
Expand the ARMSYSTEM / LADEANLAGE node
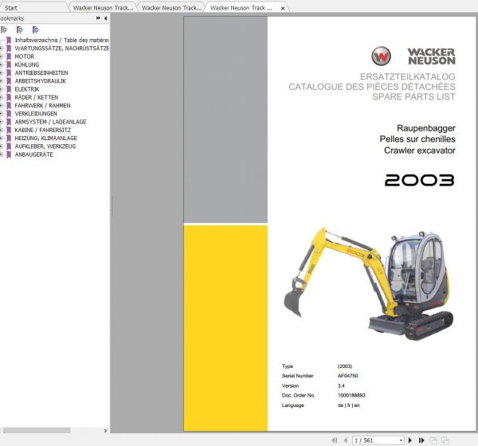tap(2, 122)
